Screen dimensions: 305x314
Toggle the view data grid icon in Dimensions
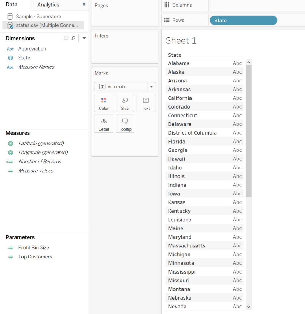point(65,38)
